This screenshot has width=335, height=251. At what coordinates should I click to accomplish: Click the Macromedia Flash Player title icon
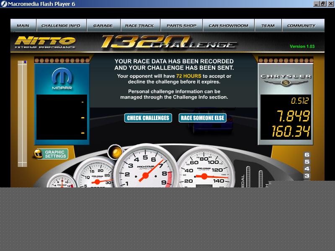(4, 4)
